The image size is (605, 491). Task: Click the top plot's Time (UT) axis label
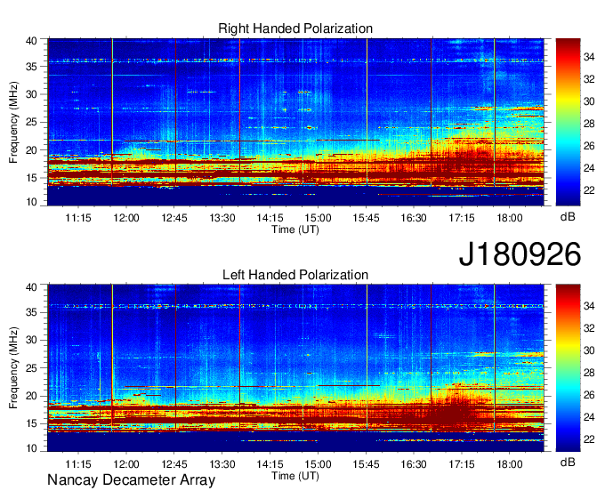click(295, 229)
